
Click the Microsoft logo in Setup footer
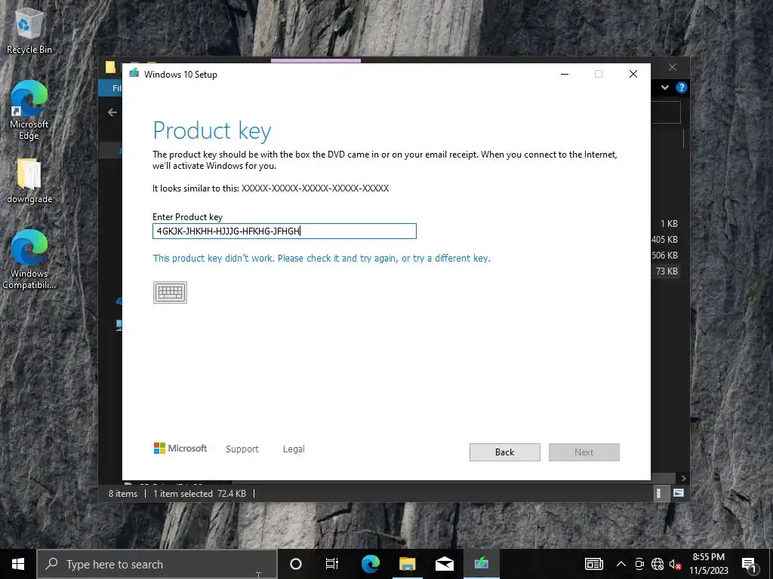[180, 448]
